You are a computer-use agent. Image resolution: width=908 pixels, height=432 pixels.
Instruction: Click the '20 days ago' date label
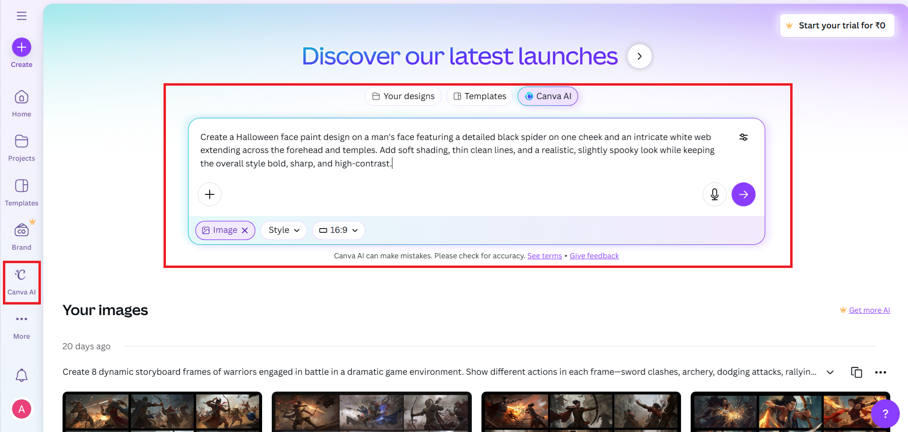[87, 346]
